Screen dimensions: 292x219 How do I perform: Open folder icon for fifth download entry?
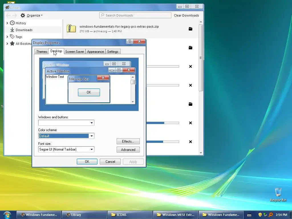tap(190, 104)
